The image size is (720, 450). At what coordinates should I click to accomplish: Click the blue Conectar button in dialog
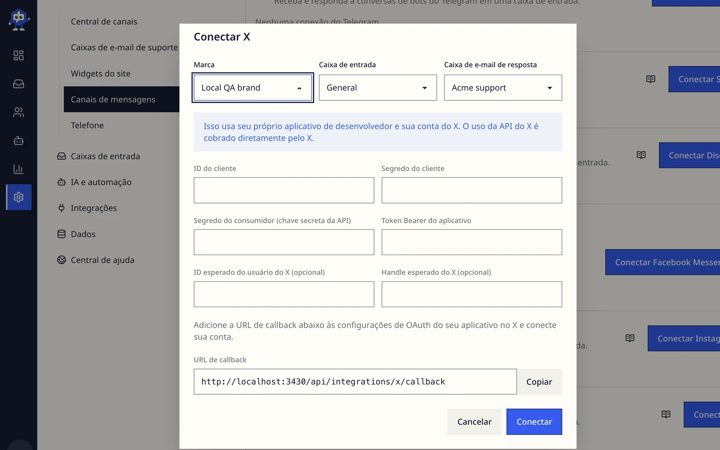(x=534, y=422)
